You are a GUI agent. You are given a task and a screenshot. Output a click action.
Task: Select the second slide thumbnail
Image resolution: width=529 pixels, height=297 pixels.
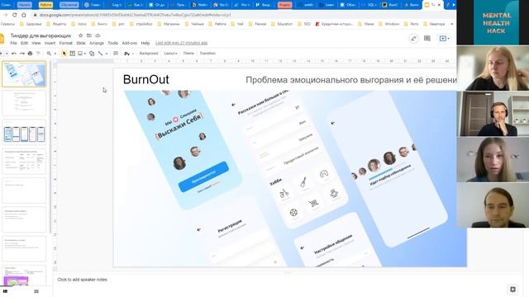point(24,103)
